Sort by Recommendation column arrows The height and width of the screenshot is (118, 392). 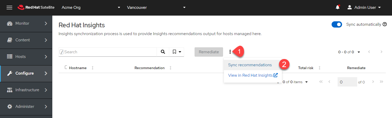pos(171,68)
